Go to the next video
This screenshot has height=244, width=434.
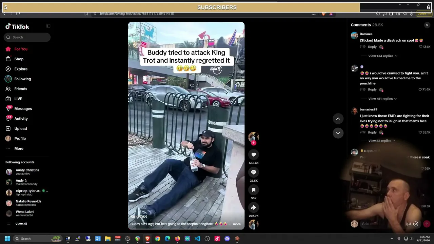tap(338, 133)
